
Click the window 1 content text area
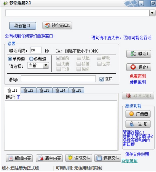click(61, 125)
